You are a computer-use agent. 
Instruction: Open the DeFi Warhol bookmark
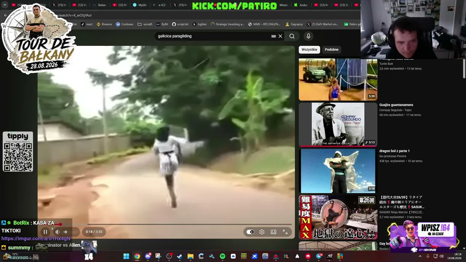click(323, 24)
